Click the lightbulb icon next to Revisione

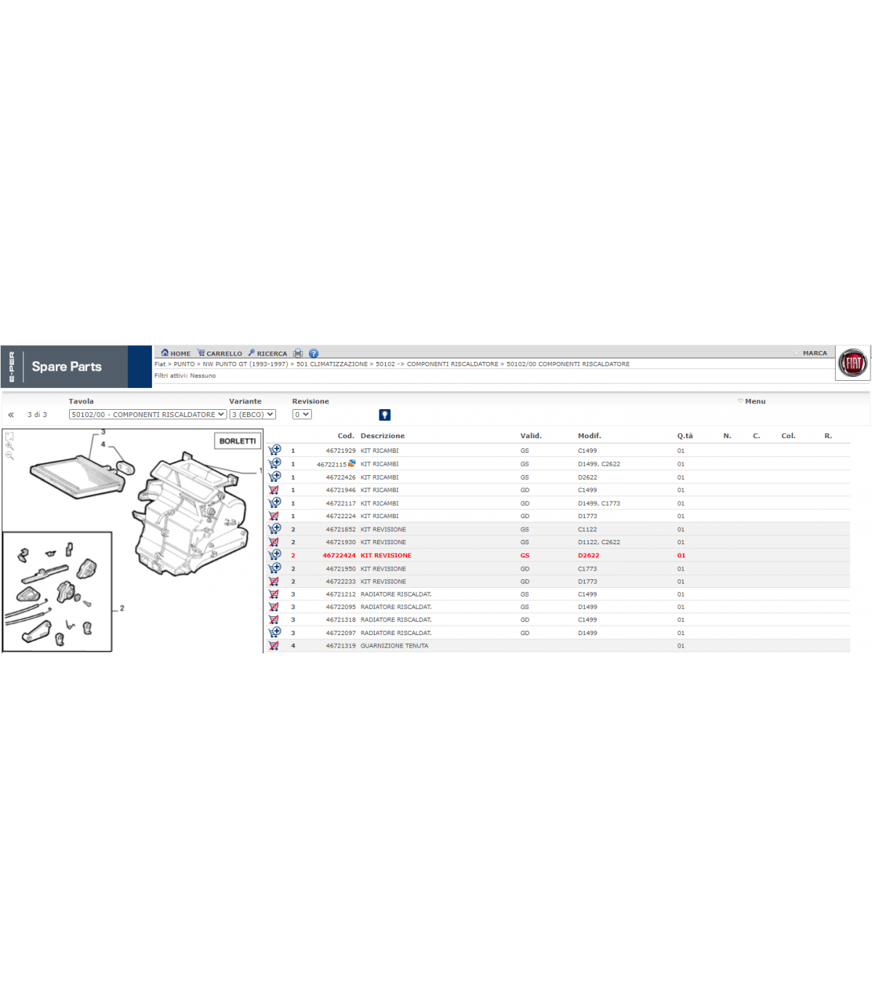pos(384,415)
